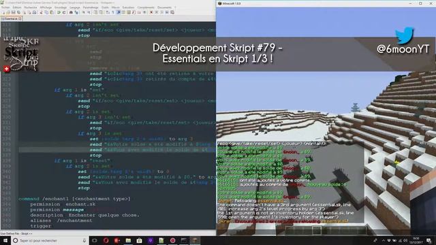Click the User Define File status bar entry

click(x=16, y=233)
